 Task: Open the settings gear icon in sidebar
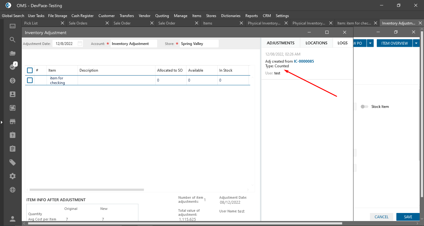pos(12,176)
